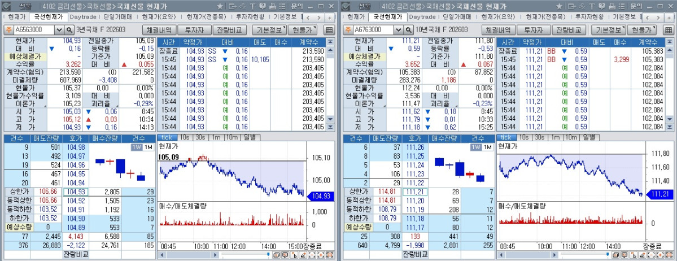677x261 pixels.
Task: Click the link-chain icon in left window title bar
Action: coord(242,6)
